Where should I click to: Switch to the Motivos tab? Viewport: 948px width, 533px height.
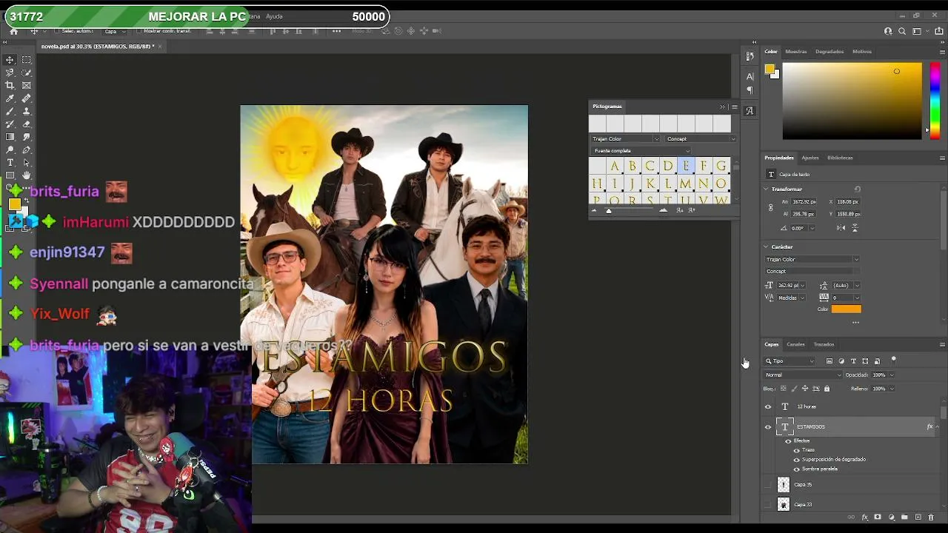pyautogui.click(x=862, y=52)
